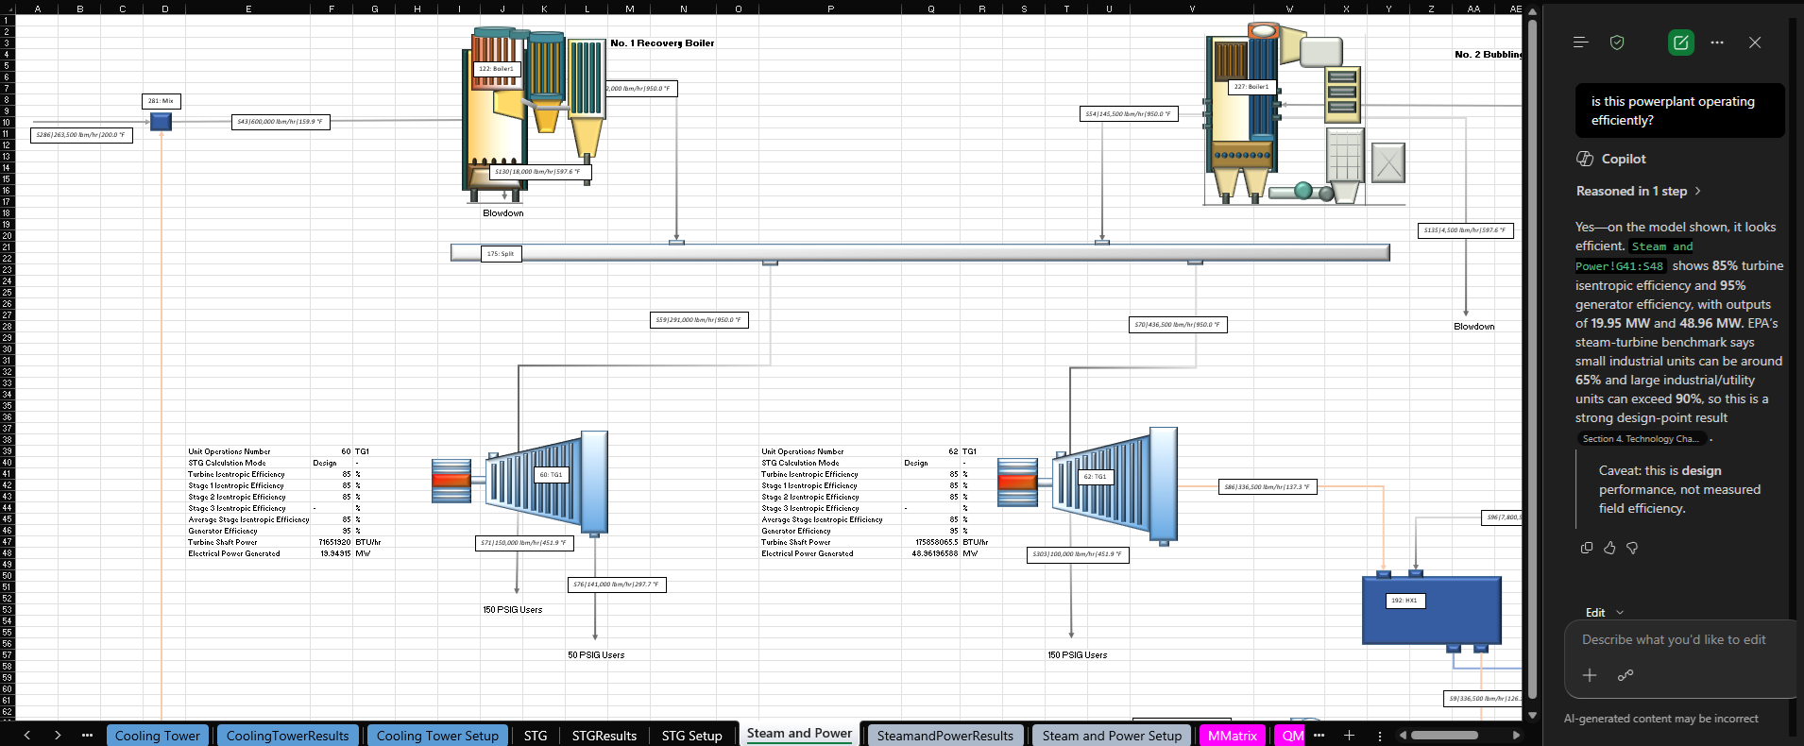
Task: Open the hidden sheets ellipsis left of Cooling Tower
Action: click(x=87, y=736)
